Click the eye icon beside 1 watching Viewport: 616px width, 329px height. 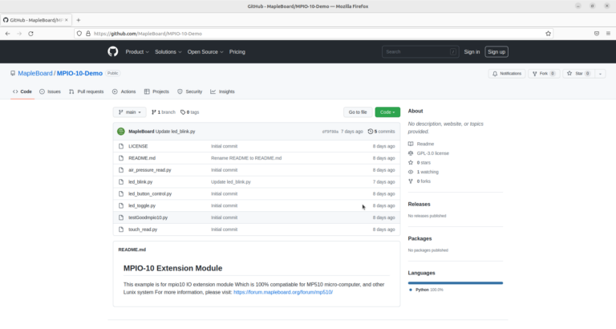(x=411, y=172)
